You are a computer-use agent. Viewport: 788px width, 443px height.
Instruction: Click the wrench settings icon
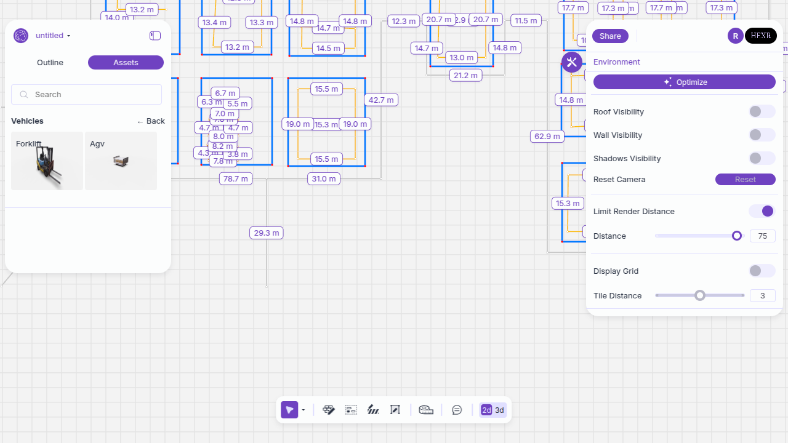pyautogui.click(x=572, y=62)
